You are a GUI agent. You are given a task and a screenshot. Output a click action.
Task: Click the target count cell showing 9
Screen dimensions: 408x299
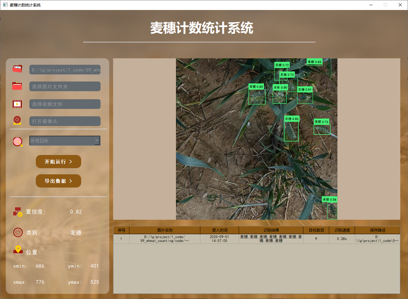(316, 239)
